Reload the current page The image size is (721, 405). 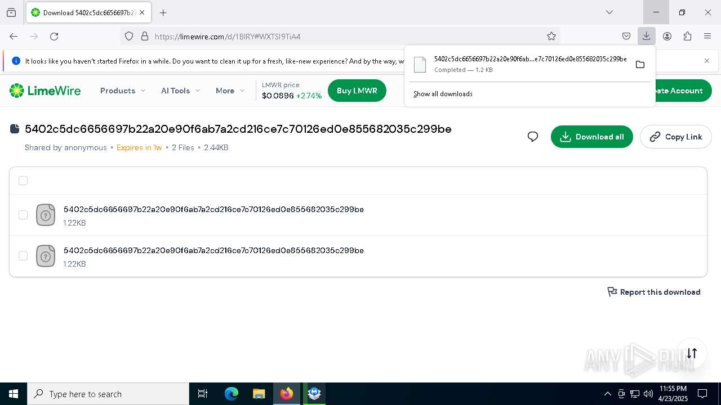coord(54,36)
